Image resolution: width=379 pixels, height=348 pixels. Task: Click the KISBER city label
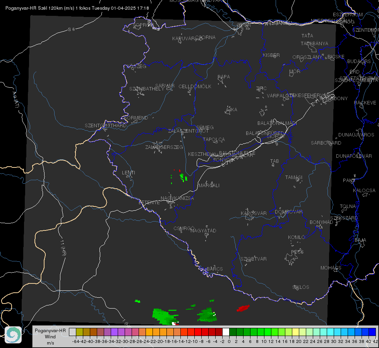tap(271, 55)
